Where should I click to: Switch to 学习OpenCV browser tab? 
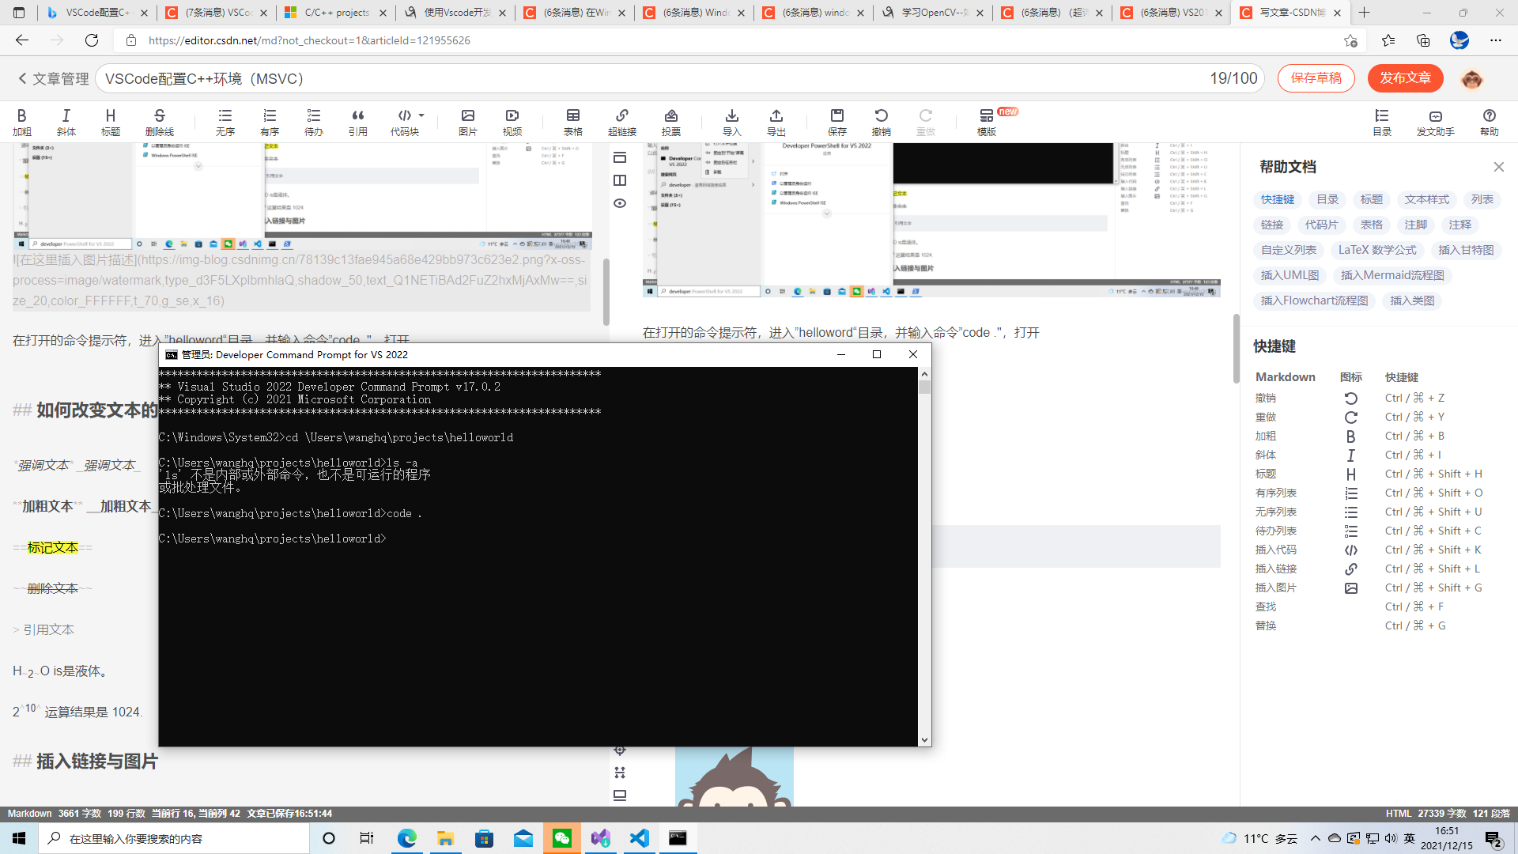pyautogui.click(x=933, y=13)
